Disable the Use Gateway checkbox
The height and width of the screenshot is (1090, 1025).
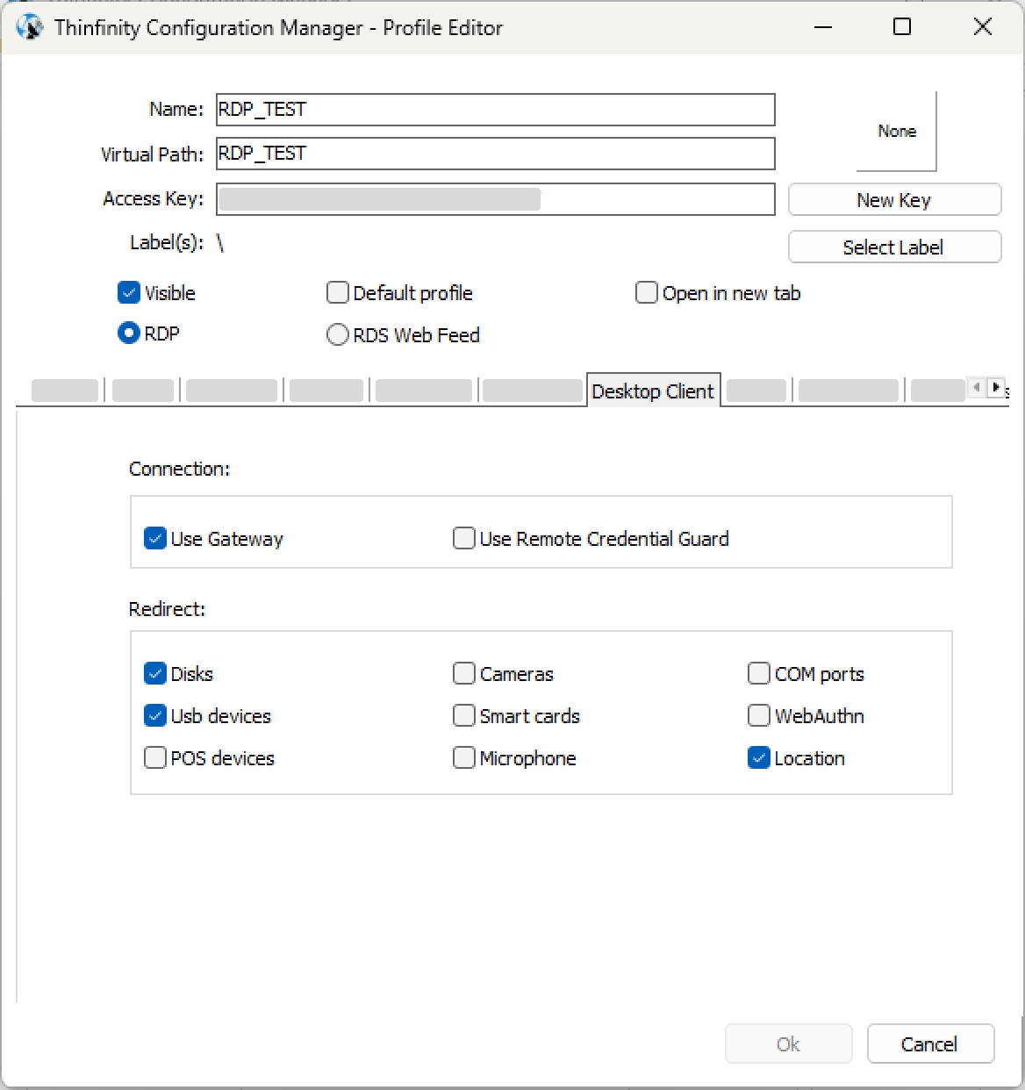pyautogui.click(x=155, y=539)
